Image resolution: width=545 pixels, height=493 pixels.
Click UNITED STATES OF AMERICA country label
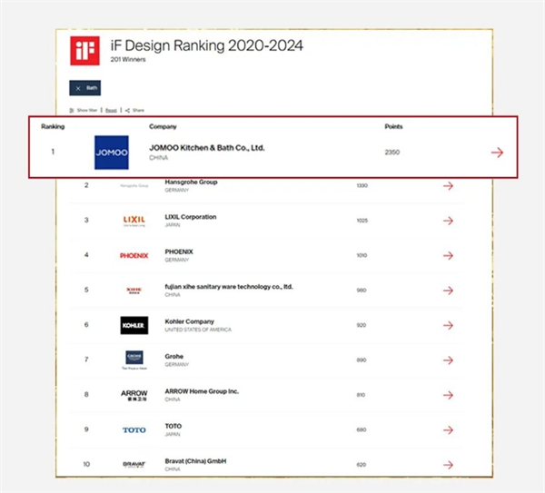pyautogui.click(x=198, y=330)
